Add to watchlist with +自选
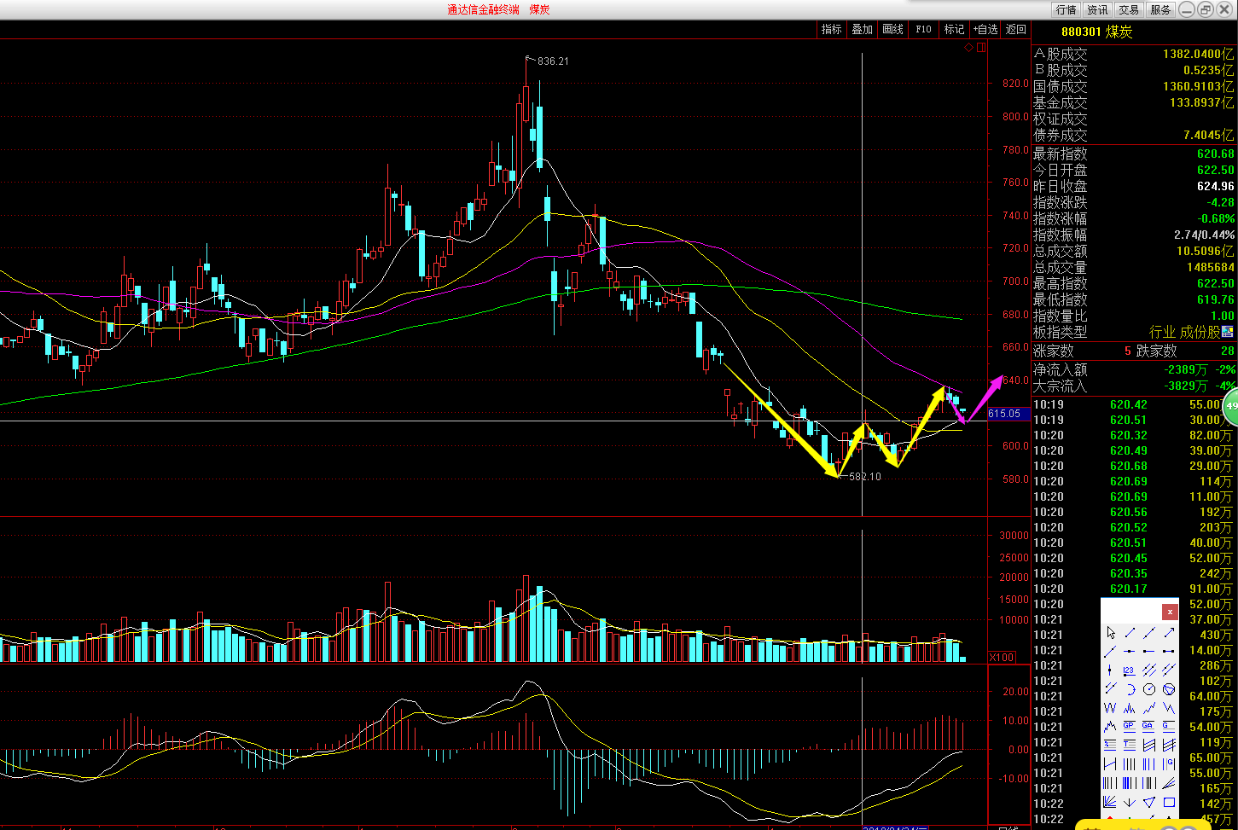This screenshot has width=1238, height=830. pyautogui.click(x=985, y=29)
